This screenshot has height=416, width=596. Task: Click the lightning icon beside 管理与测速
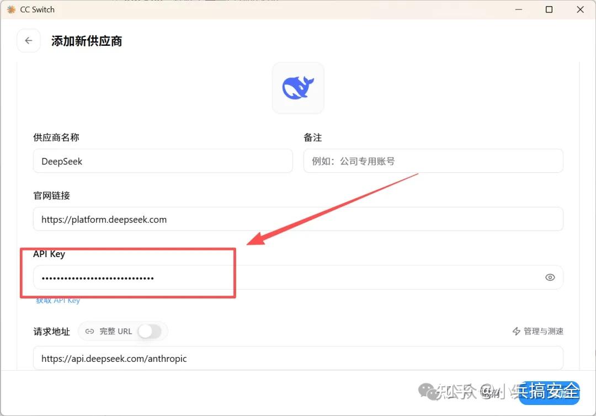tap(516, 331)
